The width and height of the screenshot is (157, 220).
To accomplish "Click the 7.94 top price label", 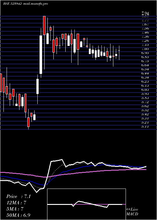I will [x=145, y=14].
